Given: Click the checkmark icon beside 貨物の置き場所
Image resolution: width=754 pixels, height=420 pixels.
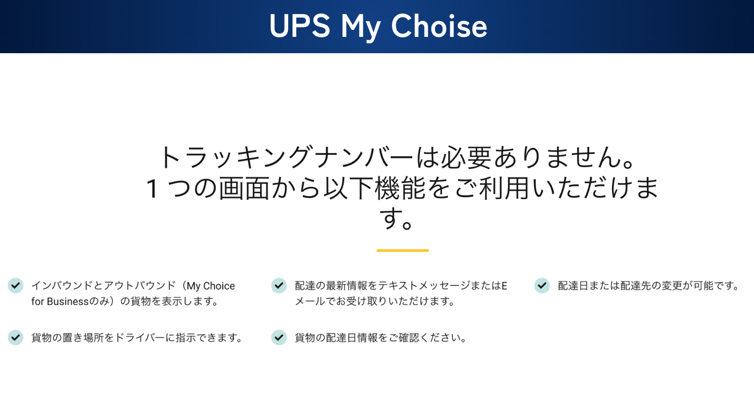Looking at the screenshot, I should 15,337.
